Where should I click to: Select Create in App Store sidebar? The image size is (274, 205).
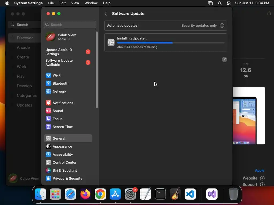coord(23,57)
